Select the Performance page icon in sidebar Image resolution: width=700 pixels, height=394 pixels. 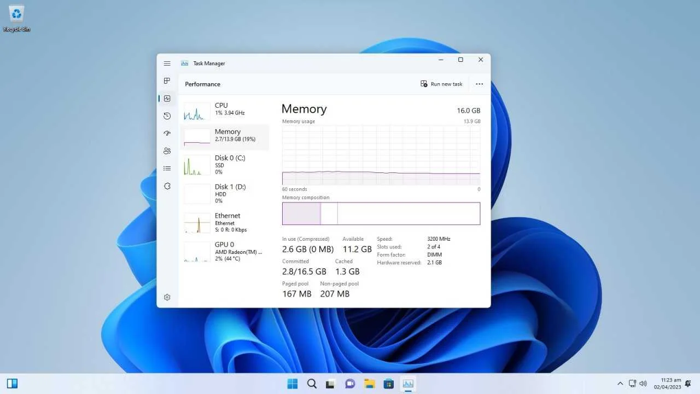point(167,99)
